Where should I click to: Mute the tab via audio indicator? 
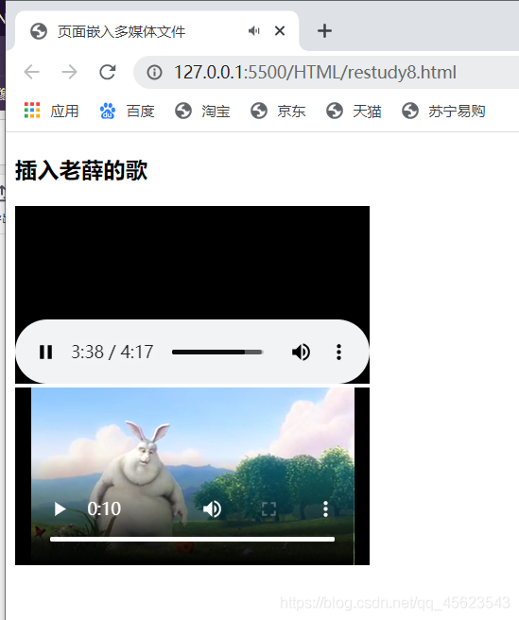pyautogui.click(x=254, y=30)
